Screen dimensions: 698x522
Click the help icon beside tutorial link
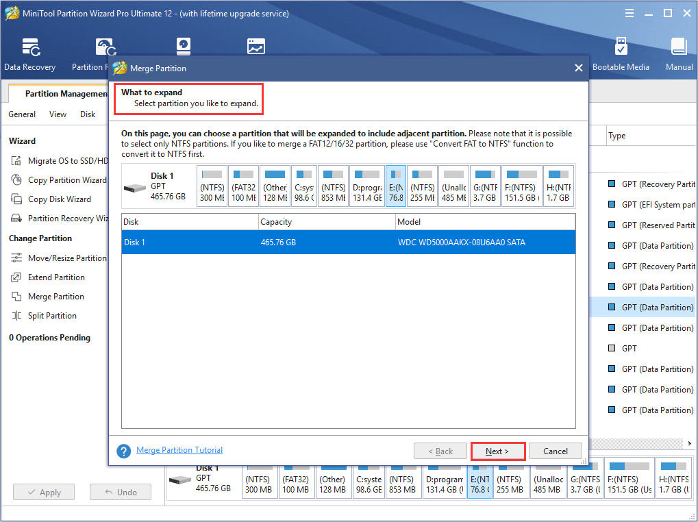coord(124,451)
